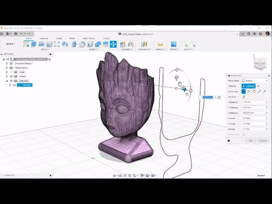Screen dimensions: 272x204
Task: Expand the Origin node
Action: (x=7, y=72)
